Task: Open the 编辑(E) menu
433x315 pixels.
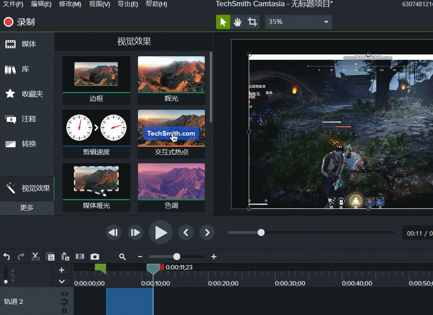Action: pyautogui.click(x=41, y=4)
